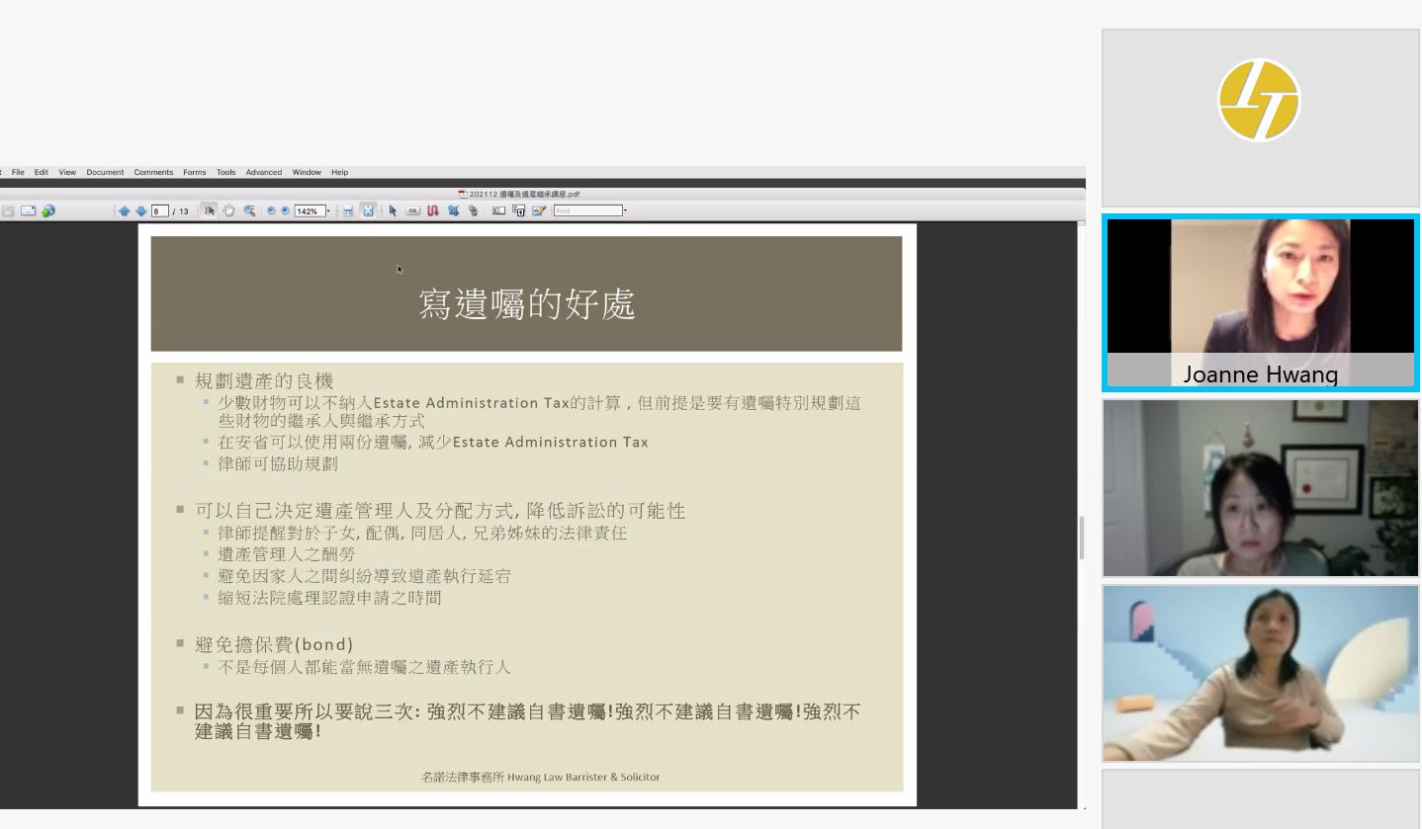Image resolution: width=1422 pixels, height=829 pixels.
Task: Select the Link chain tool
Action: pyautogui.click(x=473, y=210)
